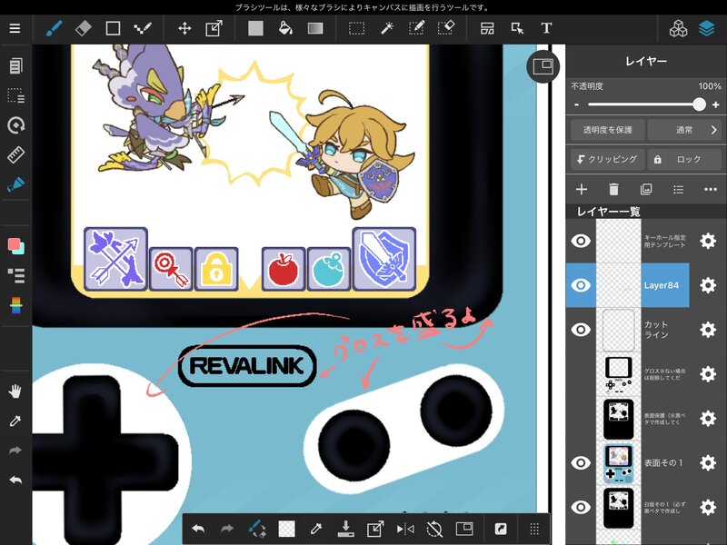The image size is (727, 545).
Task: Select the Brush tool in top toolbar
Action: click(55, 28)
